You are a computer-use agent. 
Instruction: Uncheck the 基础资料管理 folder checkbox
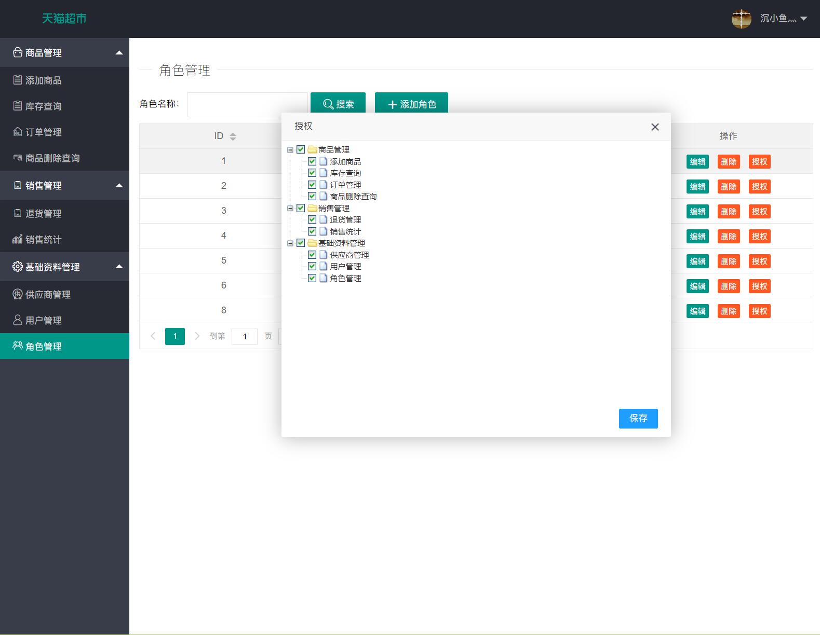click(x=301, y=243)
